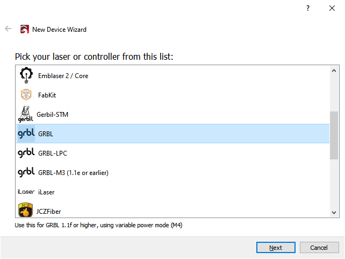The height and width of the screenshot is (259, 345).
Task: Choose iLaser list entry
Action: click(46, 192)
